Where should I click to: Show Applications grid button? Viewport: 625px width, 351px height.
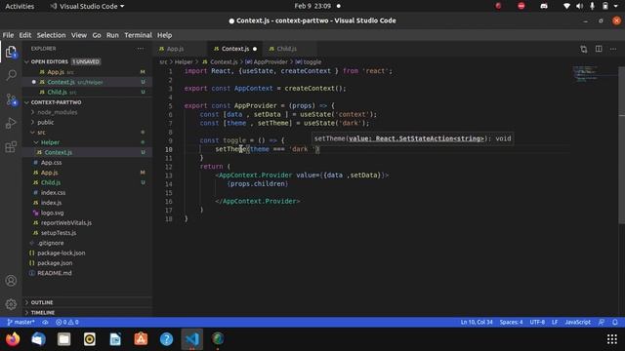[612, 339]
